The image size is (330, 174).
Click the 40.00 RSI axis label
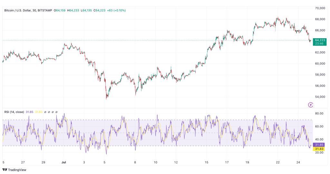(319, 139)
